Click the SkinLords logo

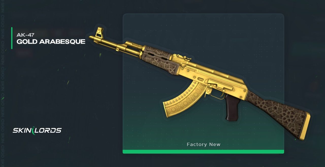37,131
